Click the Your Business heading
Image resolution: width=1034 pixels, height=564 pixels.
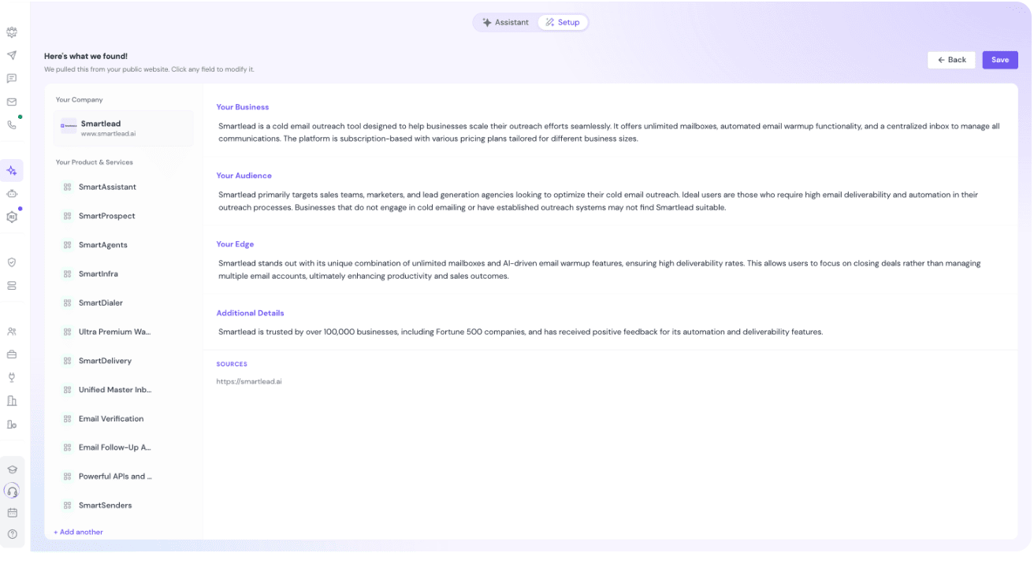coord(243,107)
